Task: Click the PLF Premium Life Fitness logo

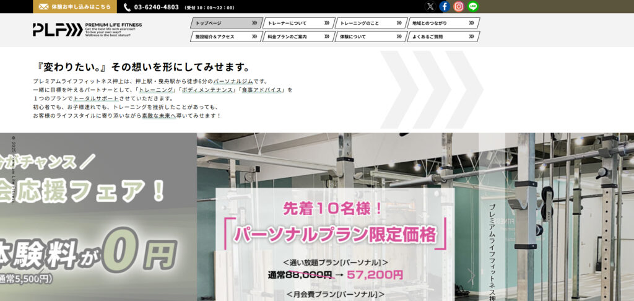Action: point(87,29)
